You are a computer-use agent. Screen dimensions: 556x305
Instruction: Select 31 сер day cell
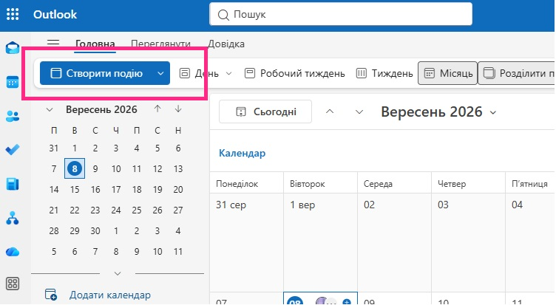pos(246,243)
